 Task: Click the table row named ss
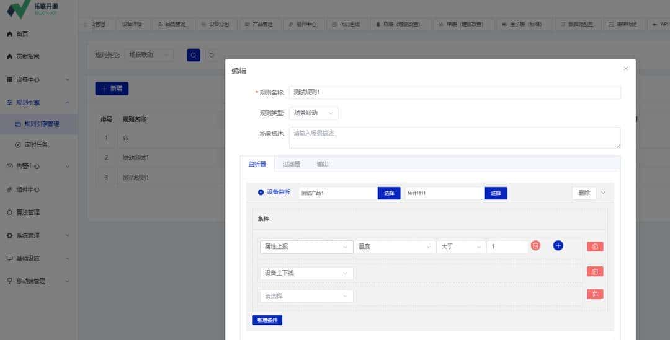[125, 138]
